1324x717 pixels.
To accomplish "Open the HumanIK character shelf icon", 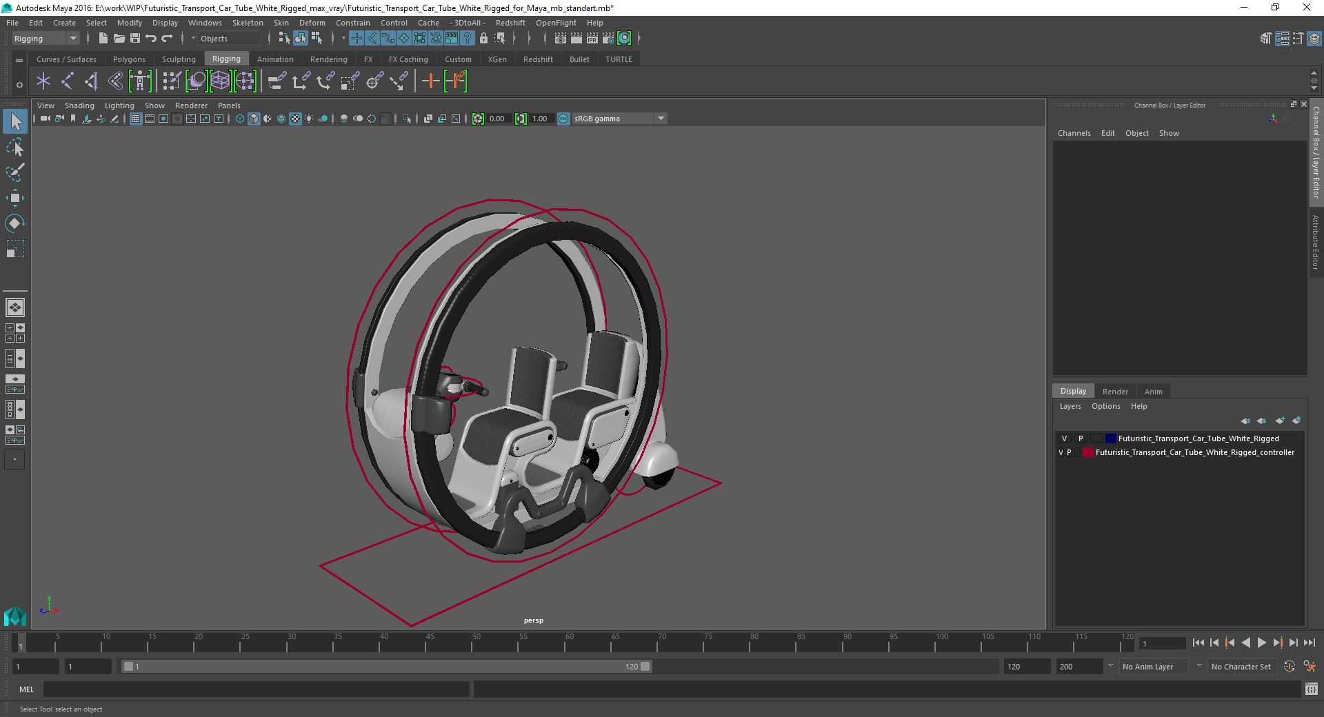I will (140, 81).
